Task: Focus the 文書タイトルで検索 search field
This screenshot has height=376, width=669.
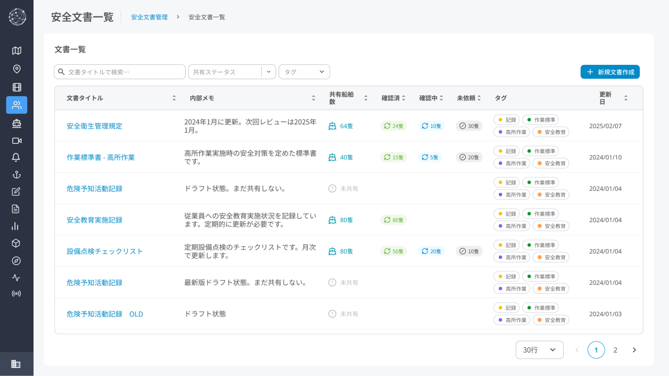Action: (x=120, y=72)
